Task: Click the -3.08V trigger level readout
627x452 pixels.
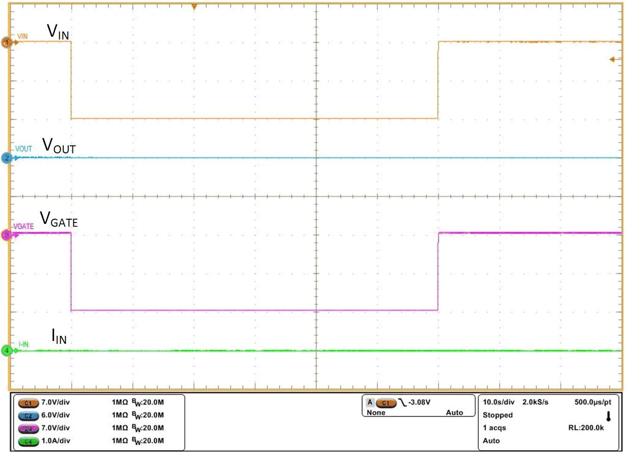Action: coord(419,403)
